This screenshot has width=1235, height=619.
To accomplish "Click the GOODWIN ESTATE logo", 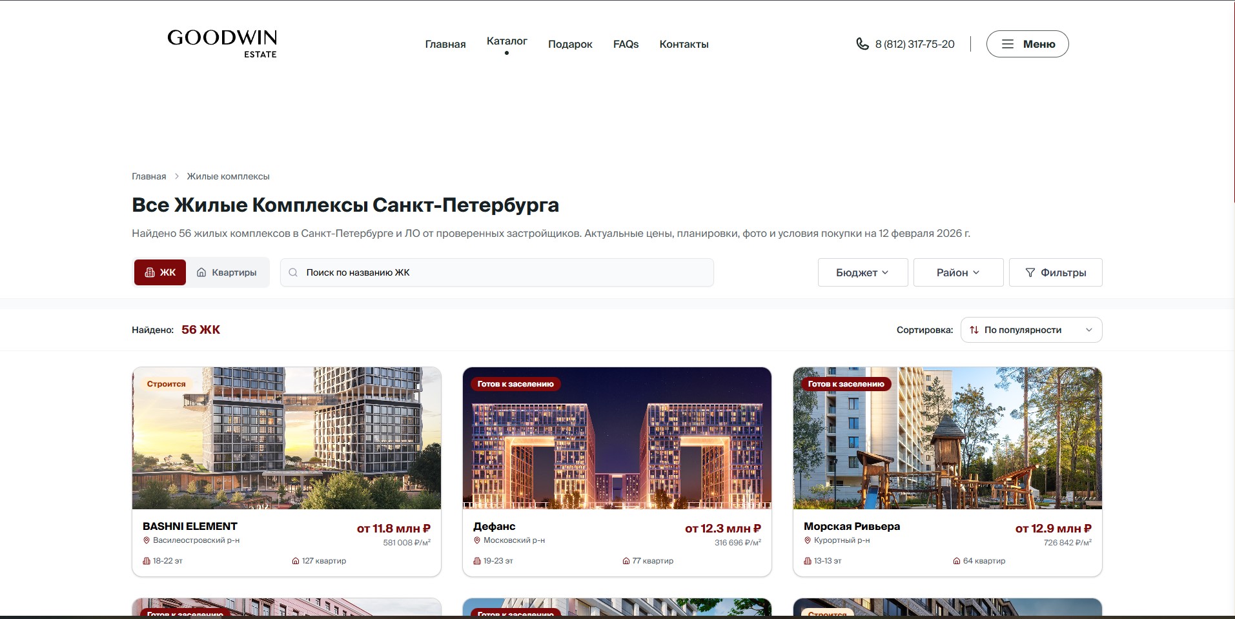I will pos(222,43).
